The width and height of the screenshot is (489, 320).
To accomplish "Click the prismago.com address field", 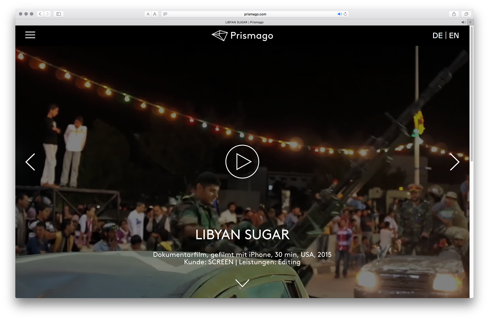I will (255, 14).
